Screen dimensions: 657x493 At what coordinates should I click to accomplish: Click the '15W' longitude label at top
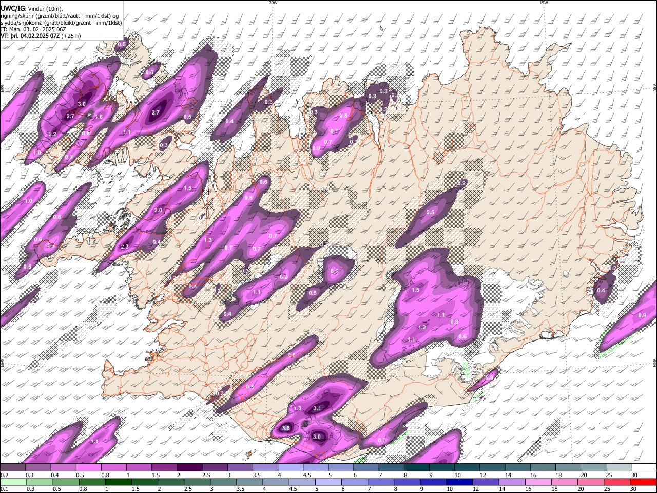coord(544,3)
